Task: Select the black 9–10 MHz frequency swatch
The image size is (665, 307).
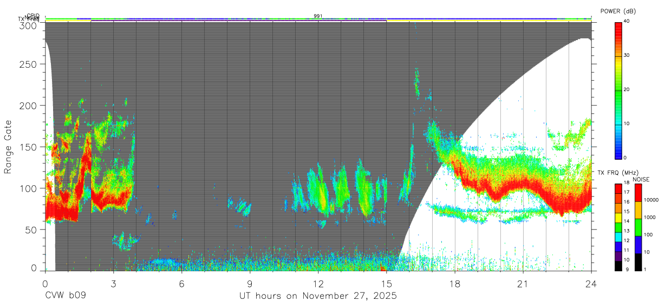Action: click(618, 265)
